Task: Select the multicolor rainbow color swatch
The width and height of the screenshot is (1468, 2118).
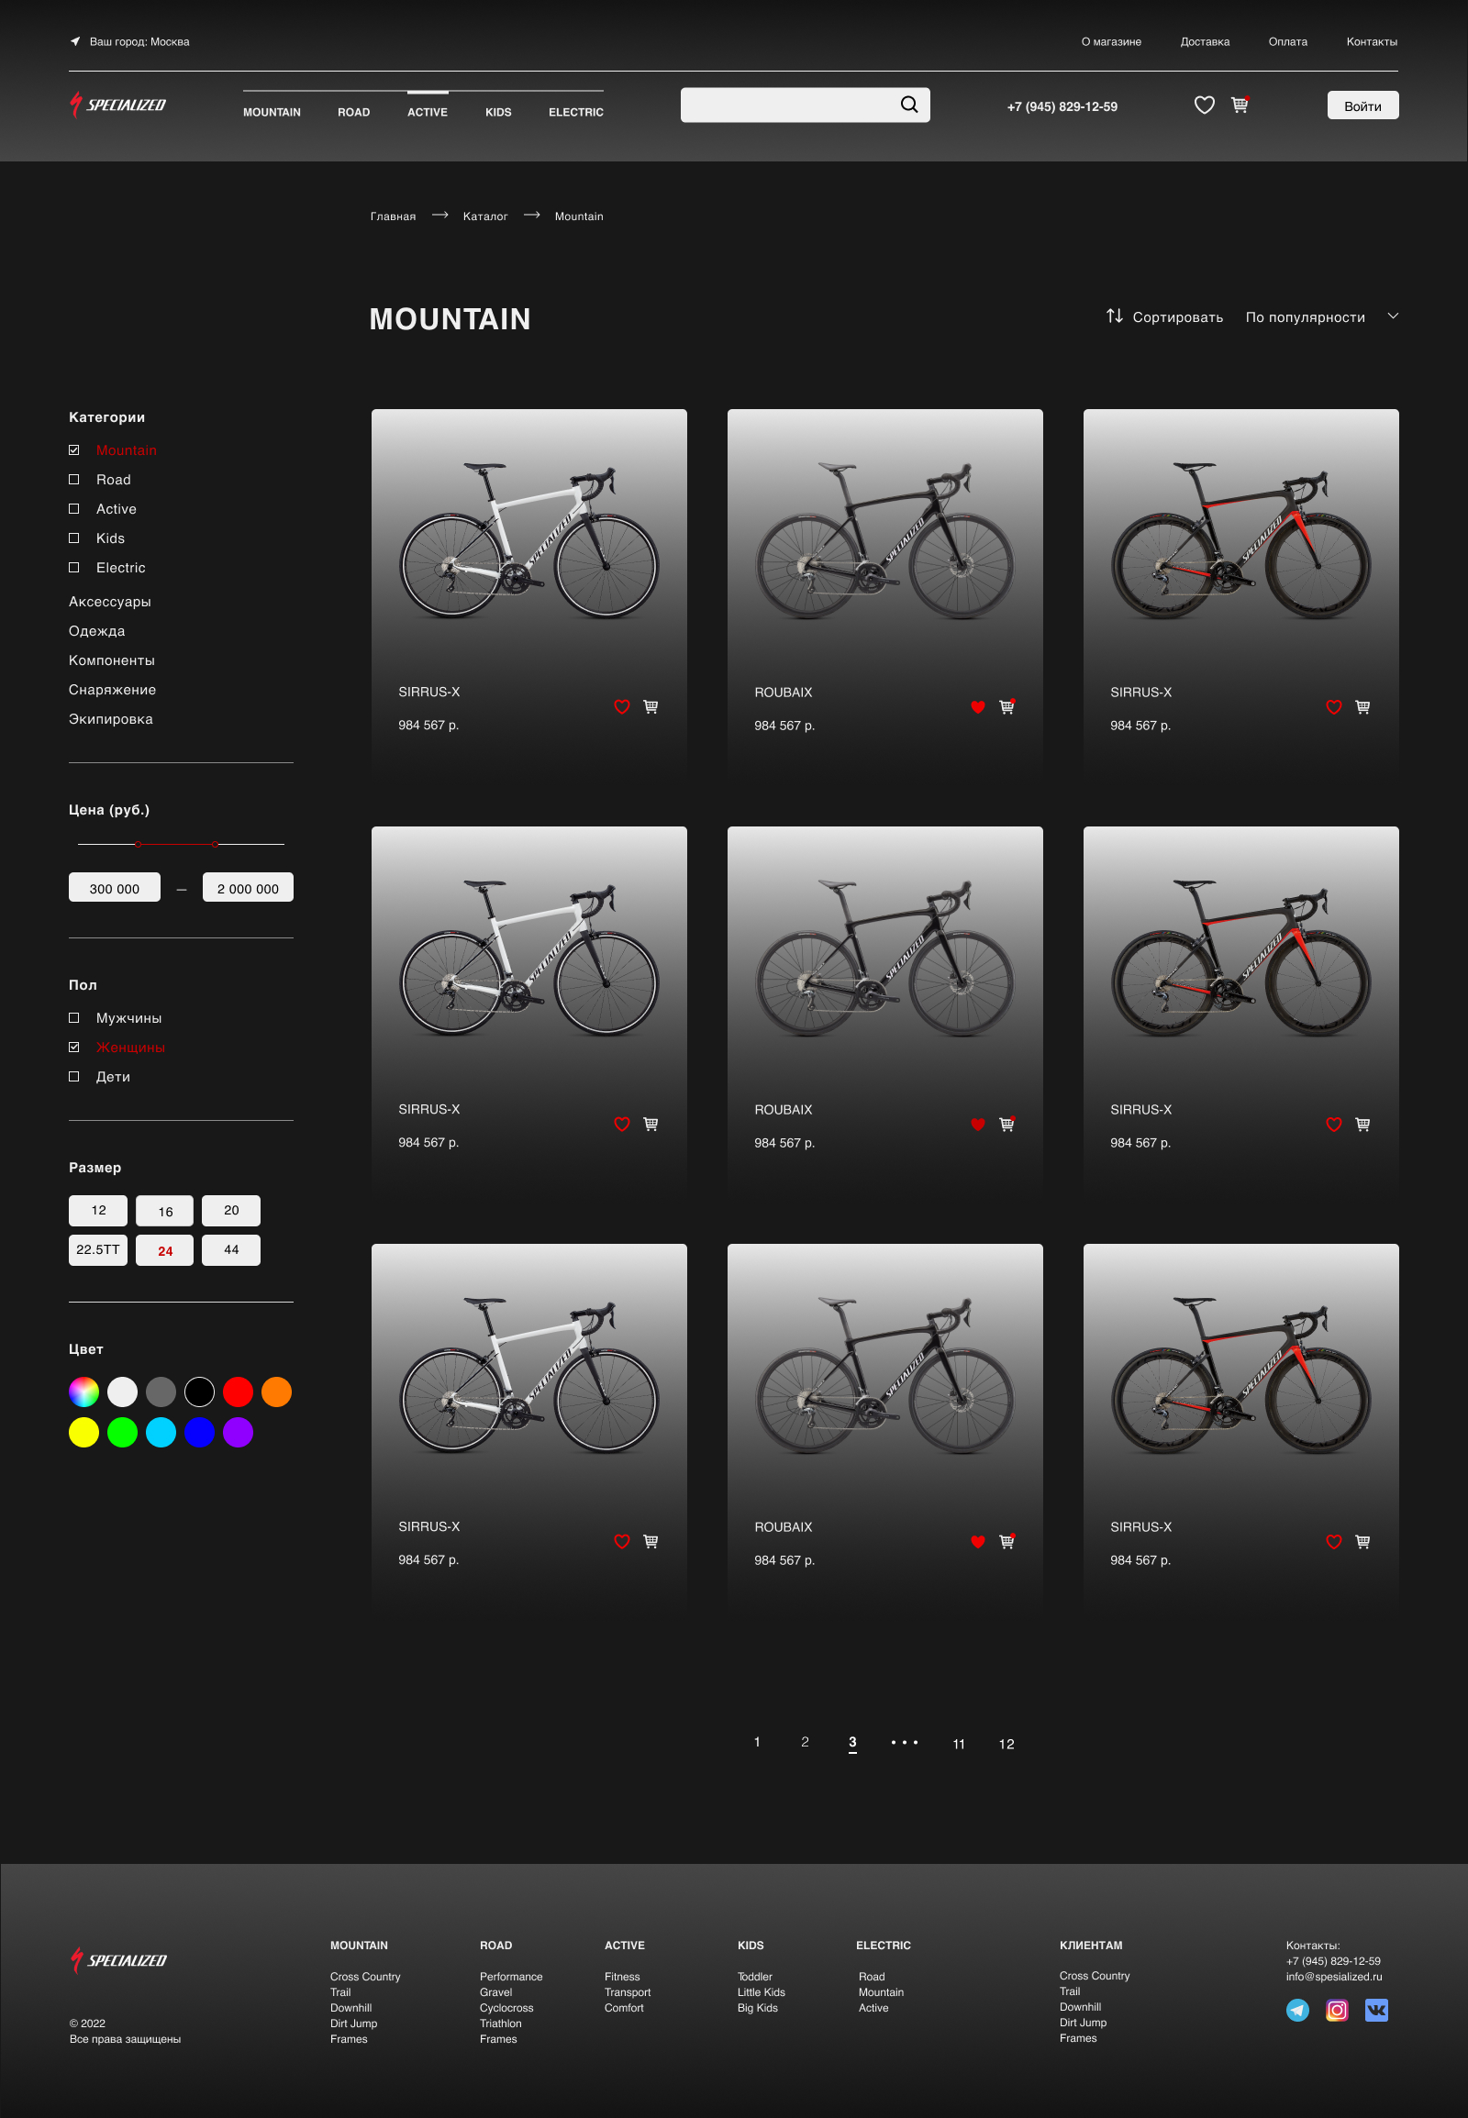Action: [x=83, y=1392]
